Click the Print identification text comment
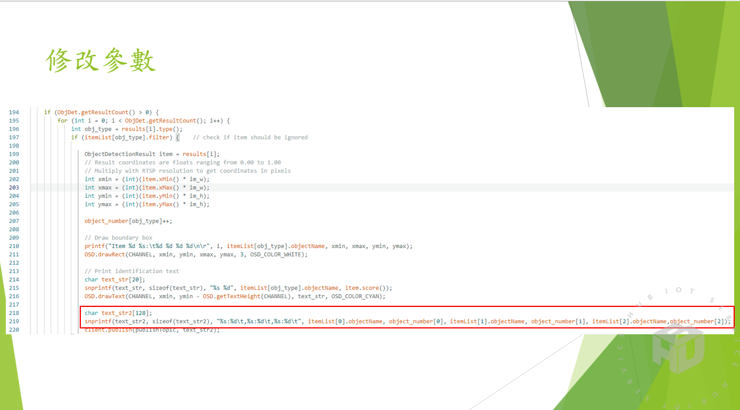 (132, 271)
